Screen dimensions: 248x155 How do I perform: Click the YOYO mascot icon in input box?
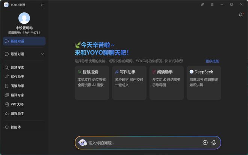pyautogui.click(x=83, y=143)
